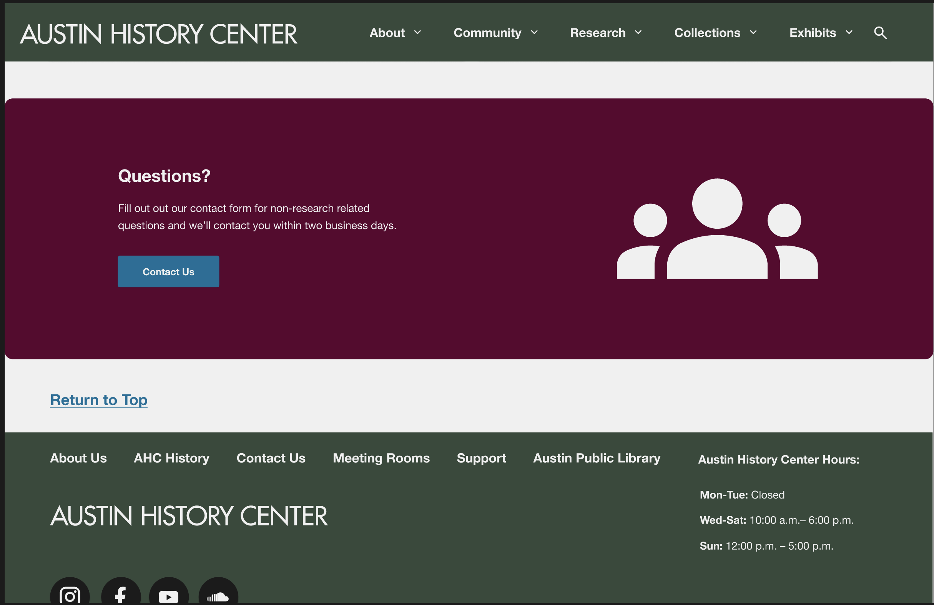Expand the Research dropdown chevron
934x605 pixels.
638,33
